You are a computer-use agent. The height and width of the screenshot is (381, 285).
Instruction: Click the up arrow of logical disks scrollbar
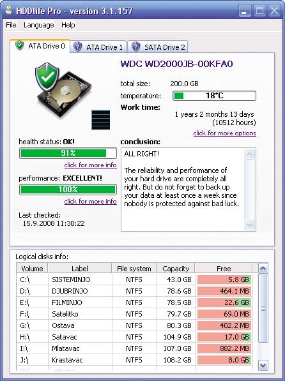point(263,268)
